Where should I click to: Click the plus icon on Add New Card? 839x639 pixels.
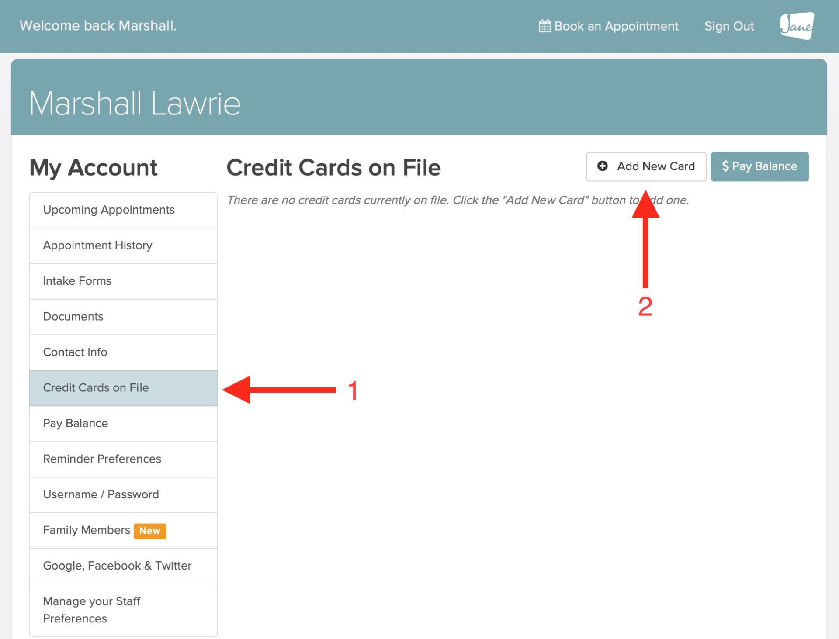point(603,166)
